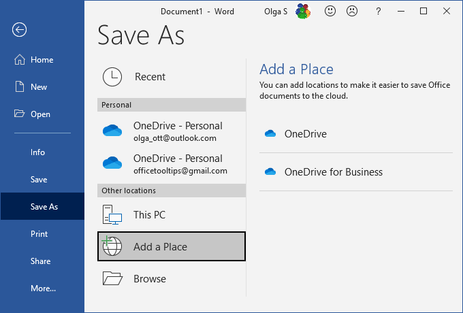Choose Save in the sidebar
Image resolution: width=463 pixels, height=313 pixels.
pyautogui.click(x=42, y=180)
